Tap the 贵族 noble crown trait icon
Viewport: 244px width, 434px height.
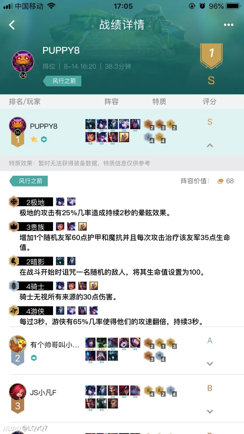(x=14, y=226)
